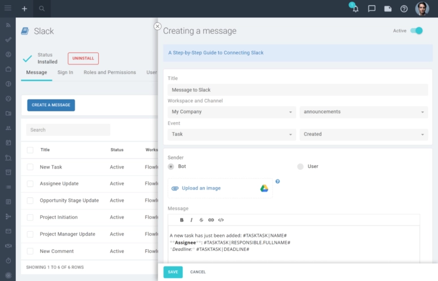Click the upload image help icon
438x281 pixels.
(x=277, y=181)
